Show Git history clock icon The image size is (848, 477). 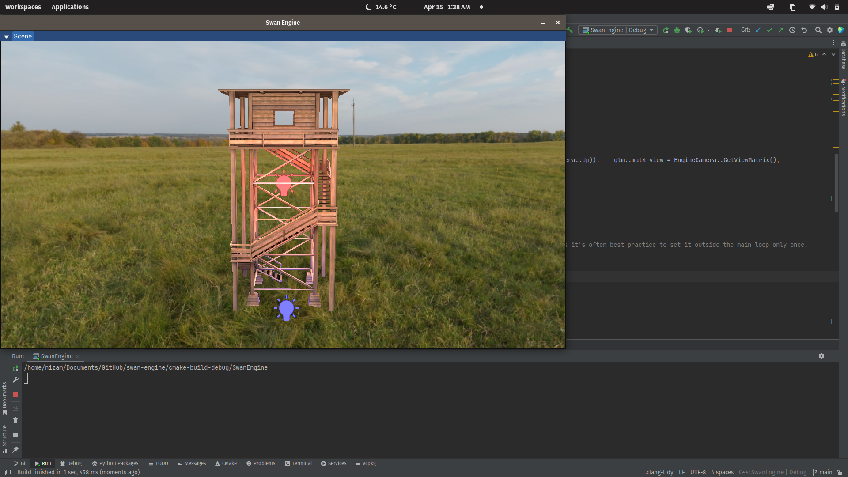pos(792,30)
